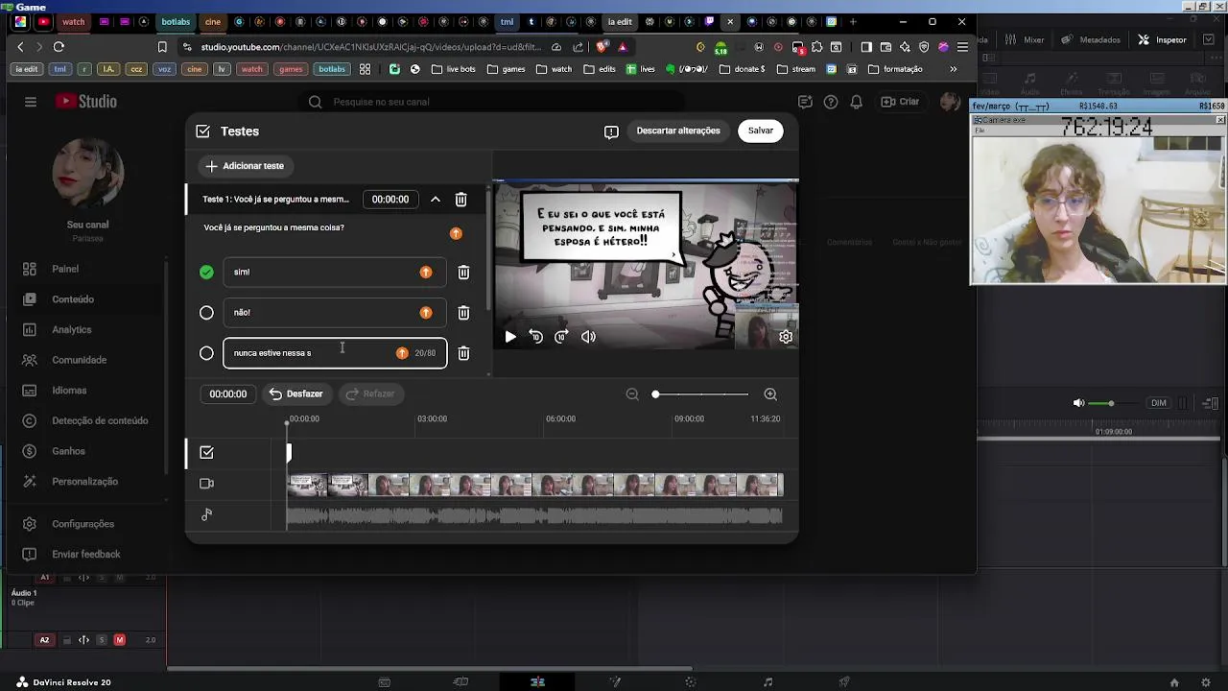Delete the 'nunca estive nessa s' answer
This screenshot has height=691, width=1228.
coord(463,353)
